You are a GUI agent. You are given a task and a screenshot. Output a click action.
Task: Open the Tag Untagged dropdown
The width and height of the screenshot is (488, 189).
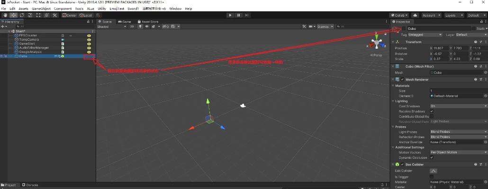click(425, 34)
